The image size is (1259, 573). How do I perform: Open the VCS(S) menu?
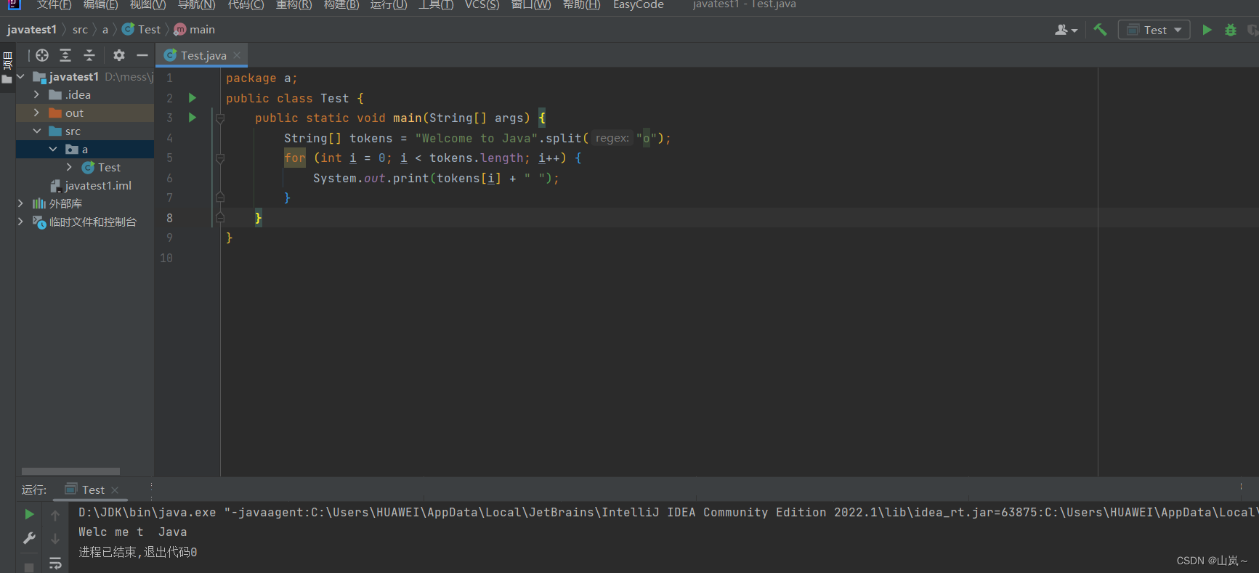click(x=482, y=5)
